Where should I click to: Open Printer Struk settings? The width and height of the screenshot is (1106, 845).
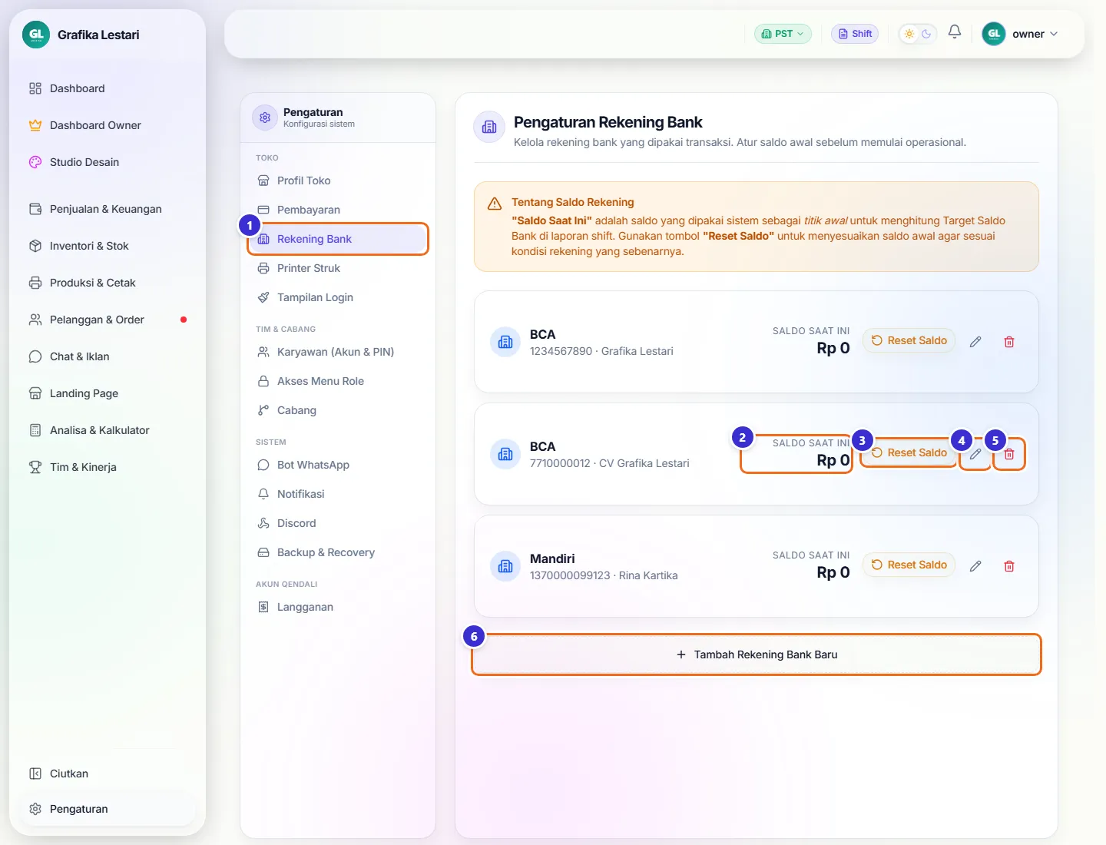(338, 268)
